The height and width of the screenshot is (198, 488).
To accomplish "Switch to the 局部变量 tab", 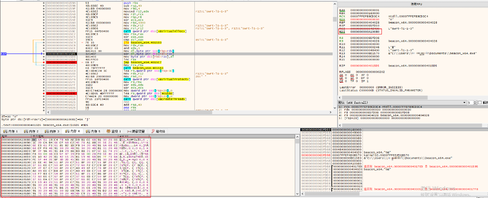I will pyautogui.click(x=137, y=132).
